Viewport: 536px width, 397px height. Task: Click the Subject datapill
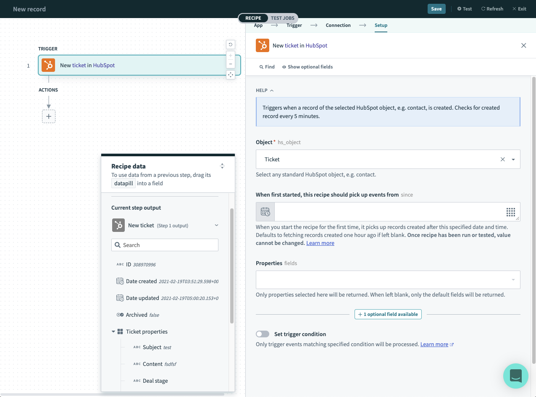[152, 347]
